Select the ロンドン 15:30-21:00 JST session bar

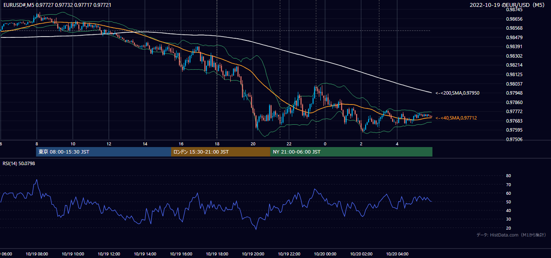(221, 152)
